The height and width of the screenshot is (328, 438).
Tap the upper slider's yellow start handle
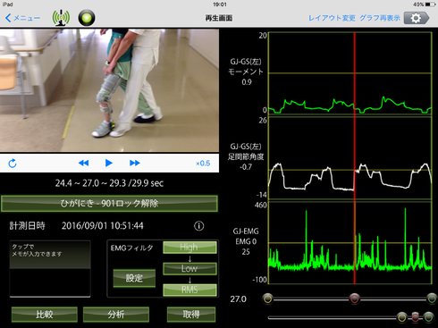coord(267,299)
